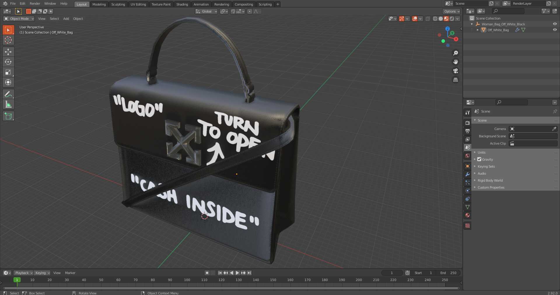This screenshot has width=560, height=295.
Task: Toggle viewport overlays
Action: 415,19
